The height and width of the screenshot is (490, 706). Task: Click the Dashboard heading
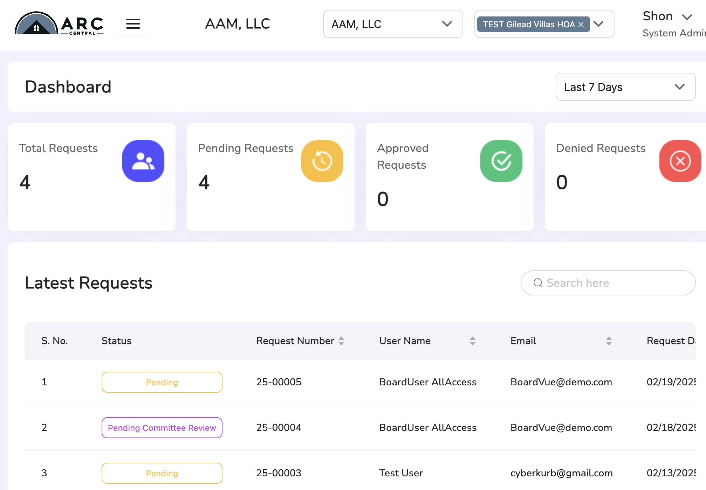68,87
